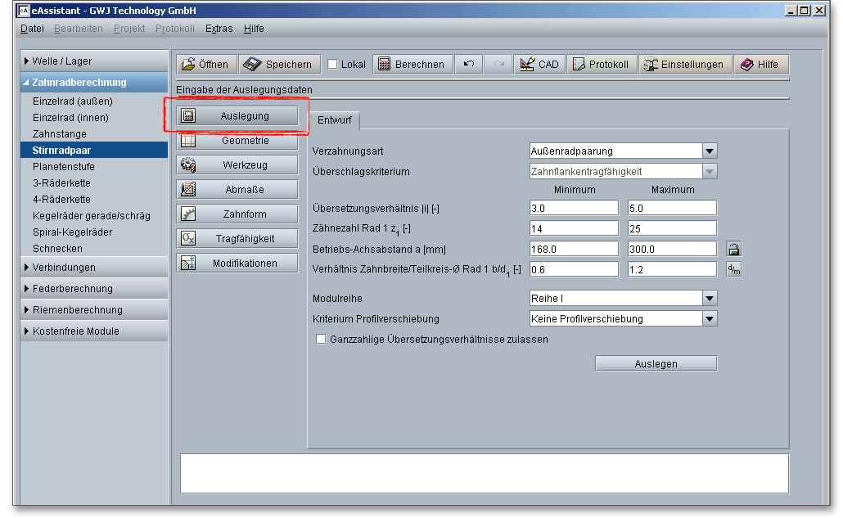Expand the Welle / Lager section
Screen dimensions: 843x518
pyautogui.click(x=93, y=61)
